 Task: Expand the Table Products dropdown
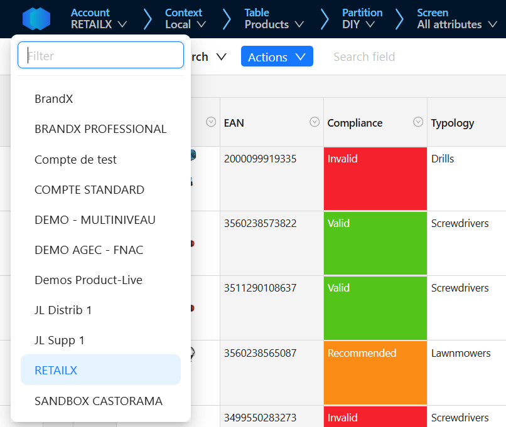click(x=274, y=19)
